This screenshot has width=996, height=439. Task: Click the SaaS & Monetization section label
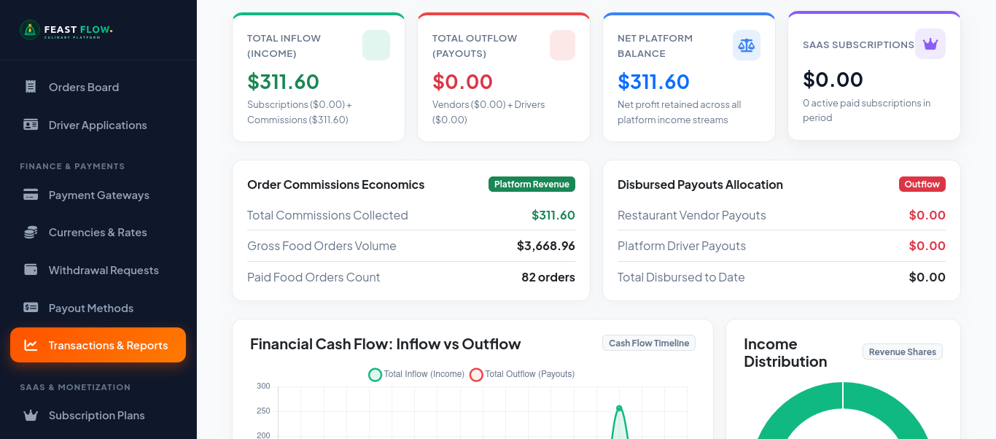click(75, 387)
